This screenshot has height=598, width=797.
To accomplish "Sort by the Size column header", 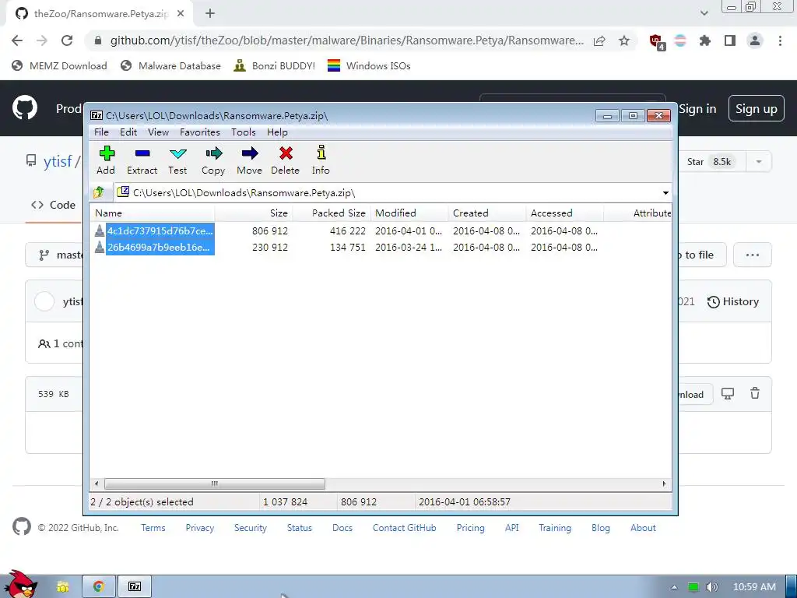I will point(254,213).
